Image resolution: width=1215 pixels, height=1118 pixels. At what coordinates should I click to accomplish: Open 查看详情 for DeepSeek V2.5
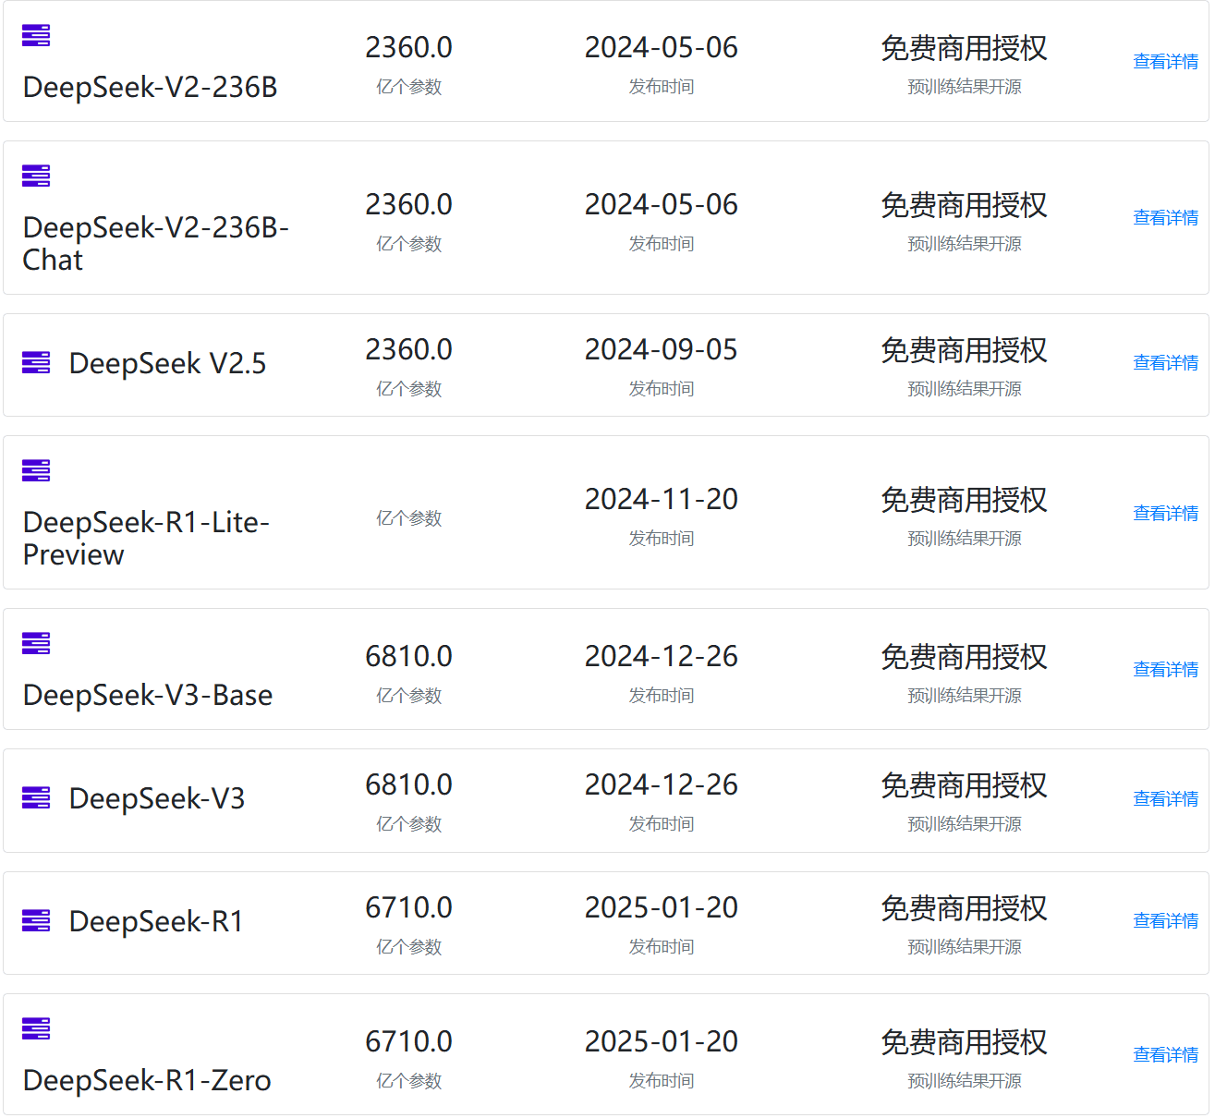[1165, 363]
